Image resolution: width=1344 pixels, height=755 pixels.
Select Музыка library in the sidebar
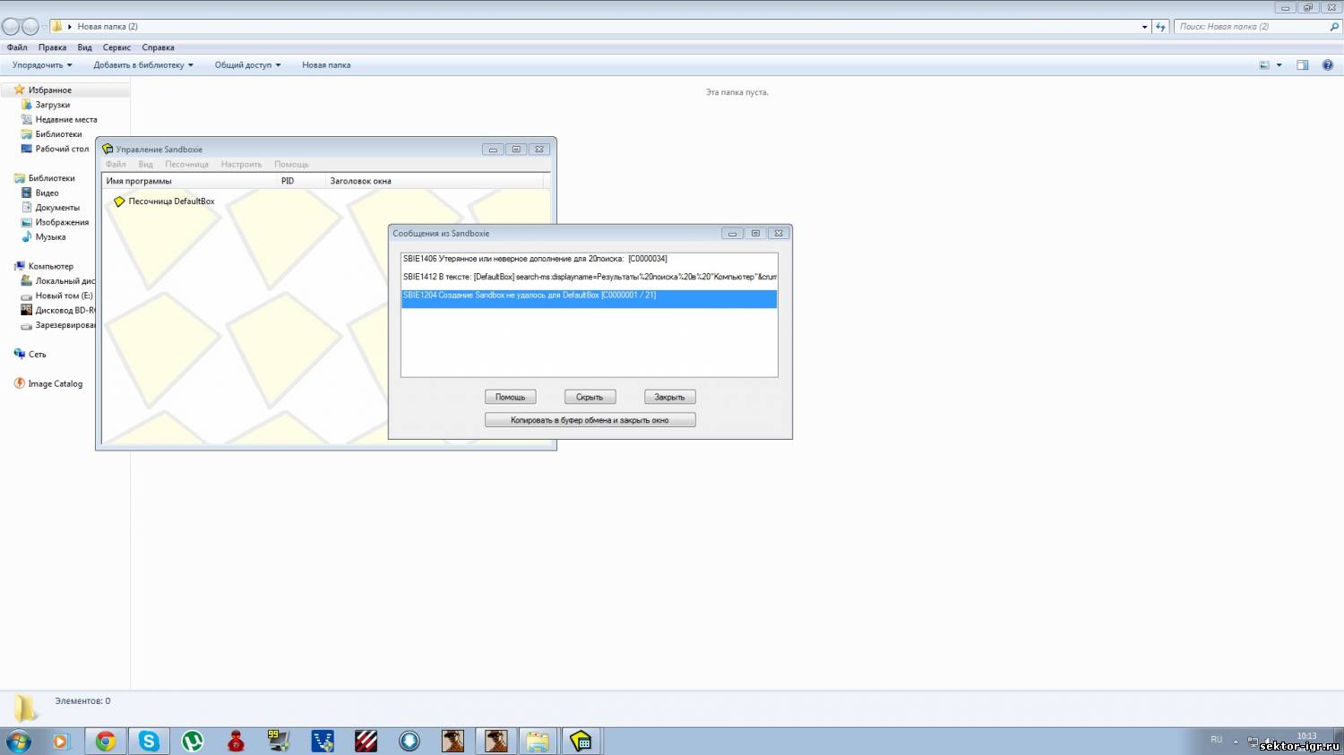50,237
